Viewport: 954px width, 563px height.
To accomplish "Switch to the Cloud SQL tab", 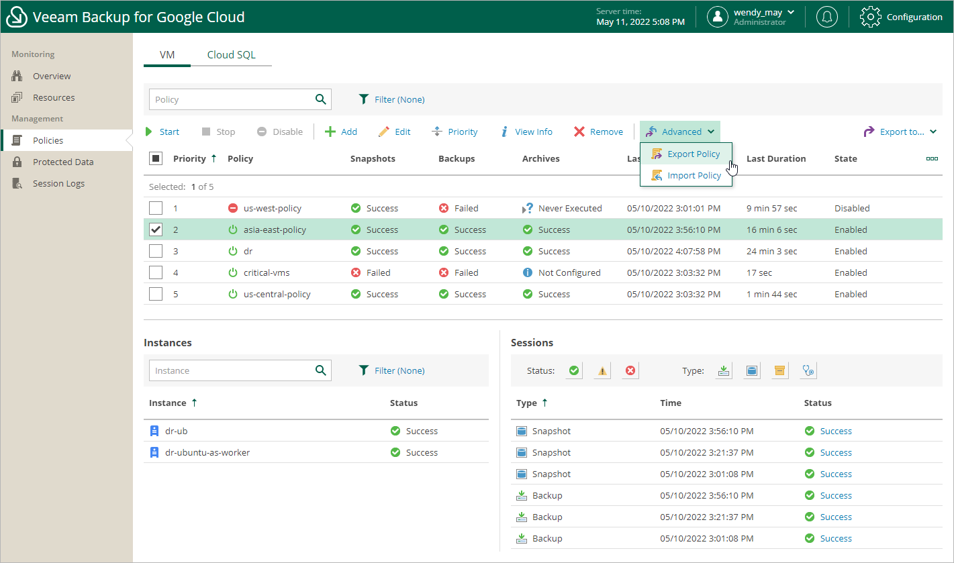I will click(x=231, y=55).
